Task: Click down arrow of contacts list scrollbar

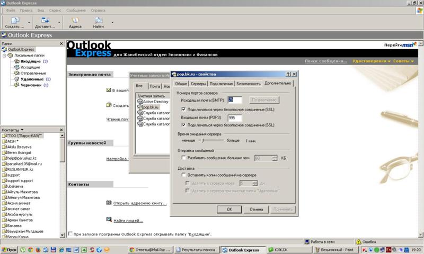Action: click(x=62, y=235)
